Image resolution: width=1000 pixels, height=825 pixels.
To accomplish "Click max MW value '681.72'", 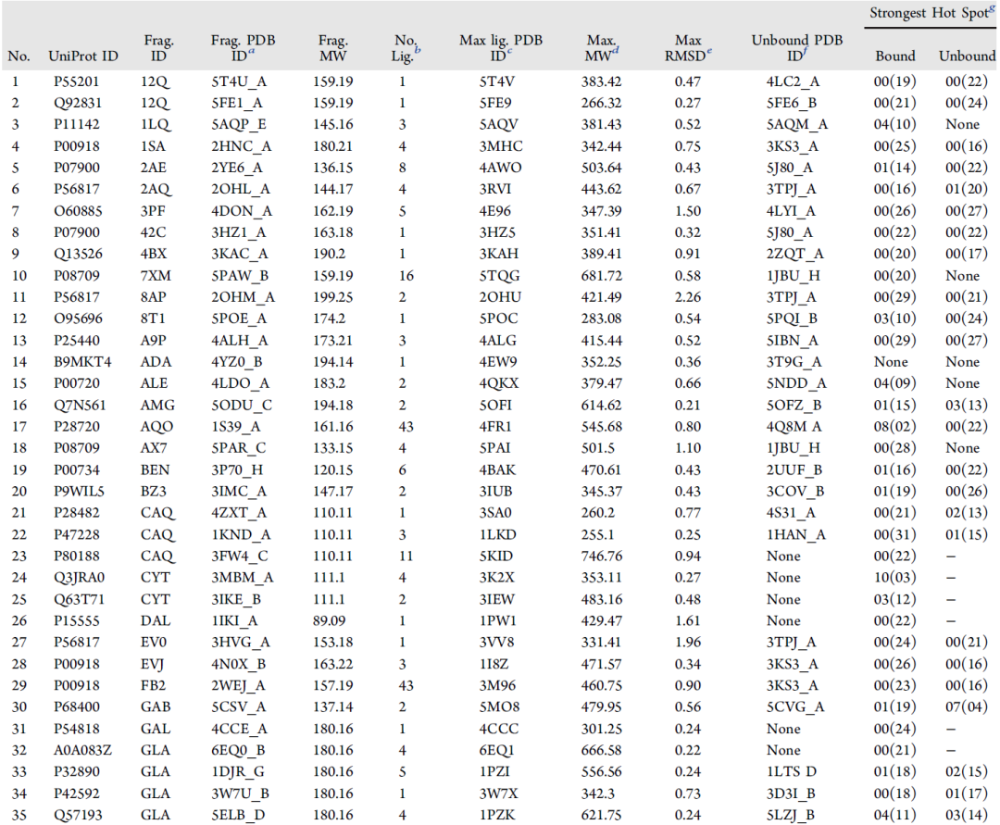I will (x=601, y=276).
